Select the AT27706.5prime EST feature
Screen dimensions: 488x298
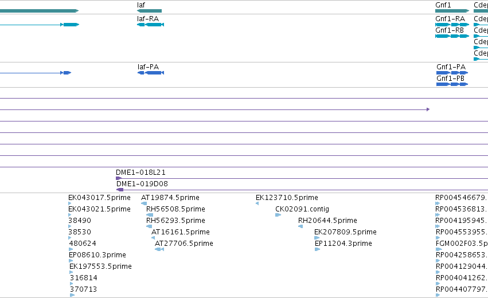point(159,249)
